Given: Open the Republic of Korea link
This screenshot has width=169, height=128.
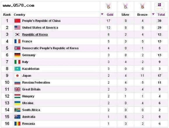Looking at the screenshot, I should (x=35, y=34).
